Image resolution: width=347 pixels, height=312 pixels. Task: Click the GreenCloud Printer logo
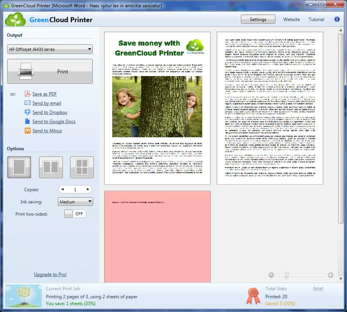pos(15,19)
